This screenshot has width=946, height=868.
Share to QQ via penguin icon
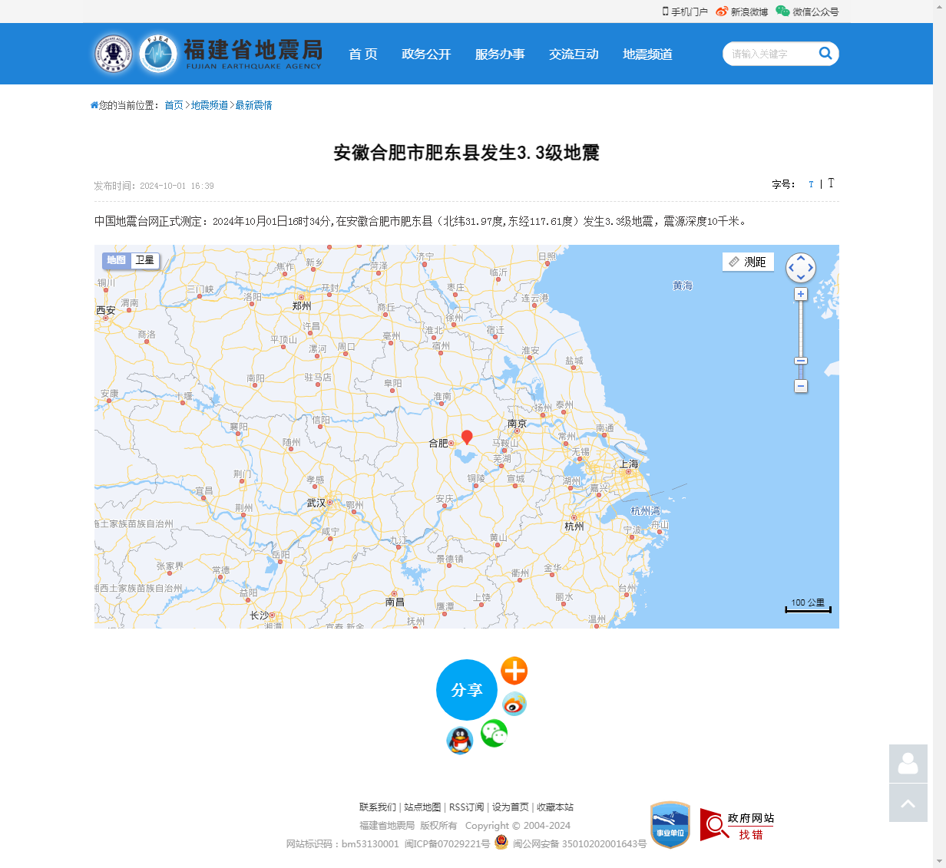tap(459, 741)
